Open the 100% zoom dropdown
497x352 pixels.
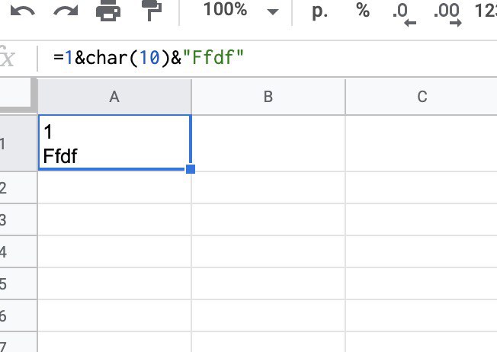[x=241, y=11]
